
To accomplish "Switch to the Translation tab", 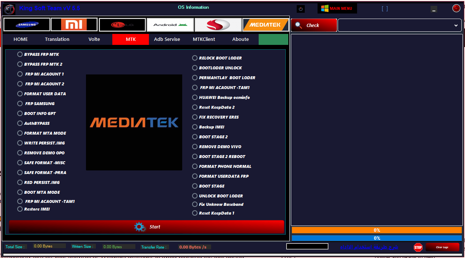I will pyautogui.click(x=57, y=39).
